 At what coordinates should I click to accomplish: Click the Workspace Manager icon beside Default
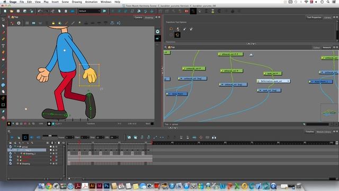point(104,11)
